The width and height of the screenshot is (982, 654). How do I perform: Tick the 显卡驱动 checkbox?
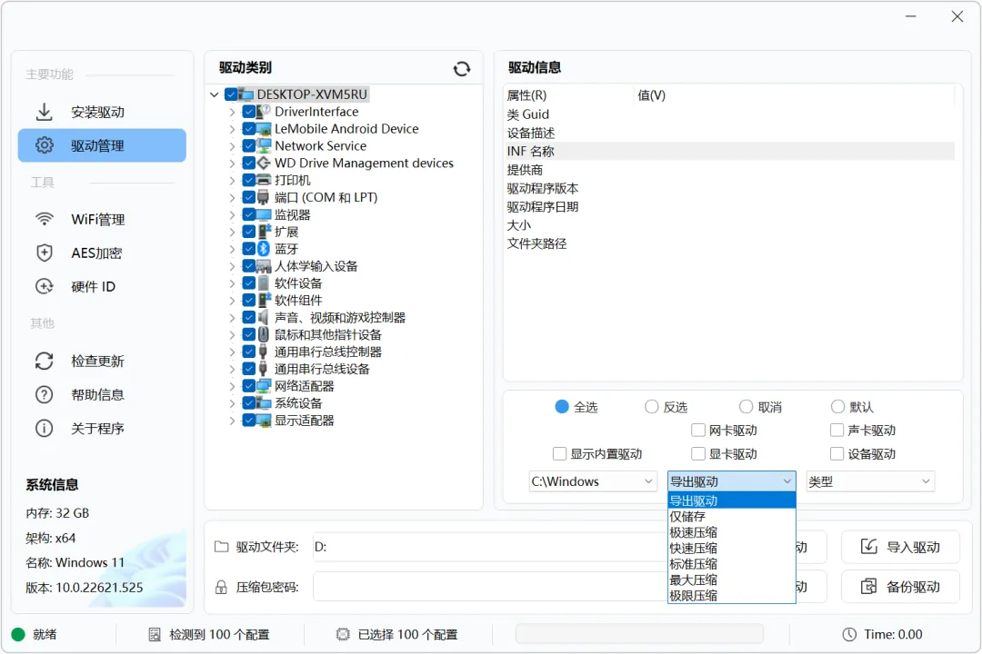698,454
